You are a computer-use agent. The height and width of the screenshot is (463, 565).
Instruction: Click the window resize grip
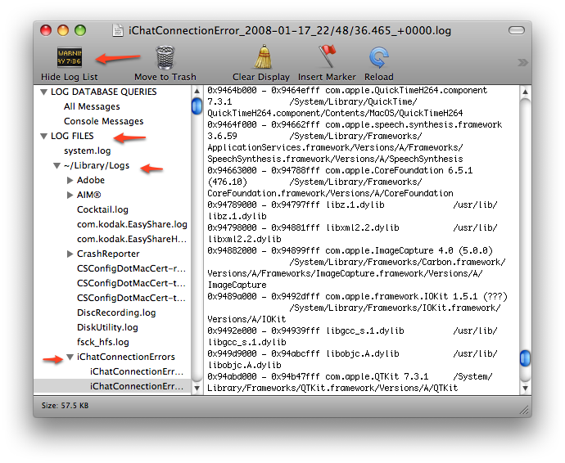[523, 410]
